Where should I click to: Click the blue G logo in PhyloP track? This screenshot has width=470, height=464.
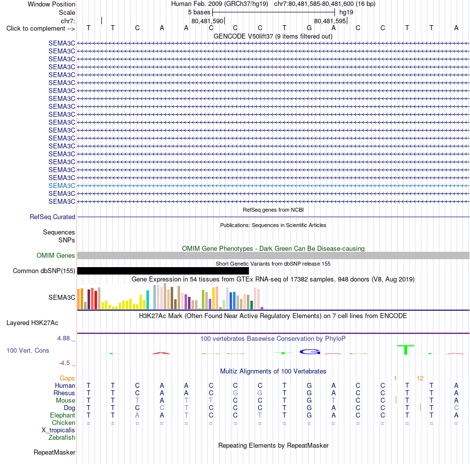[x=310, y=352]
